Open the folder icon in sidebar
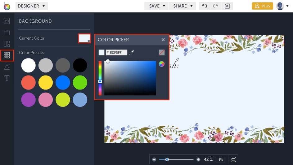 (7, 33)
